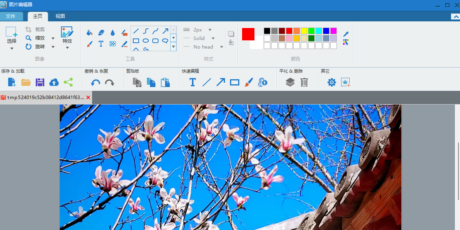The width and height of the screenshot is (460, 230).
Task: Click the numbered step counter tool
Action: click(263, 82)
